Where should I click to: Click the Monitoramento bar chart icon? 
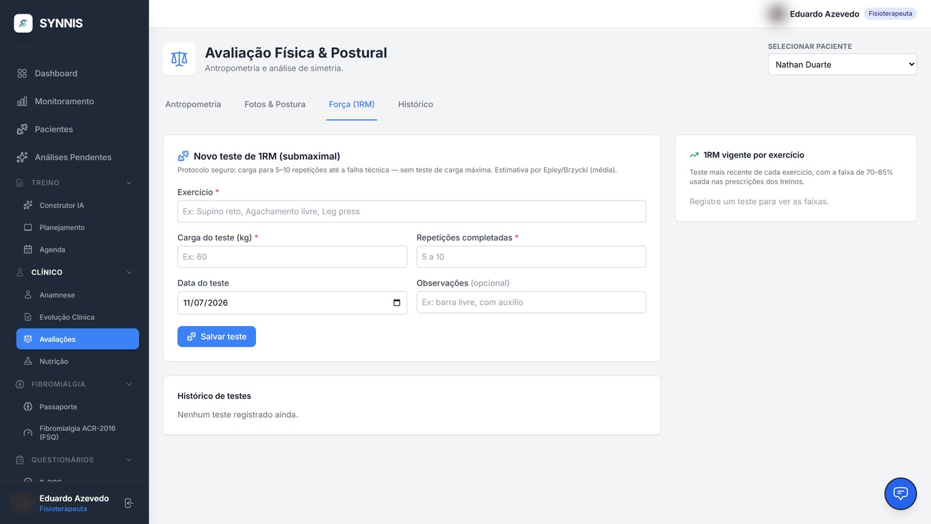[x=22, y=101]
